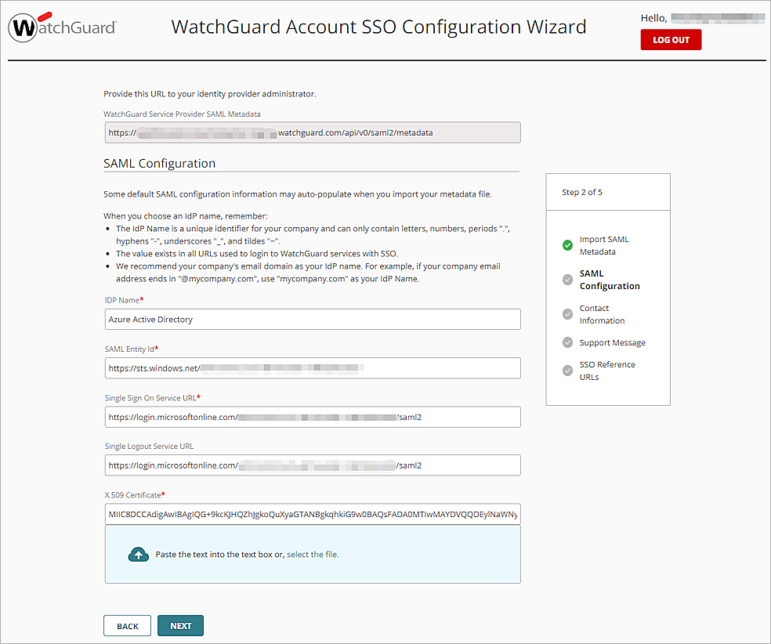Select the X.509 Certificate text box
Screen dimensions: 771x644
tap(313, 512)
